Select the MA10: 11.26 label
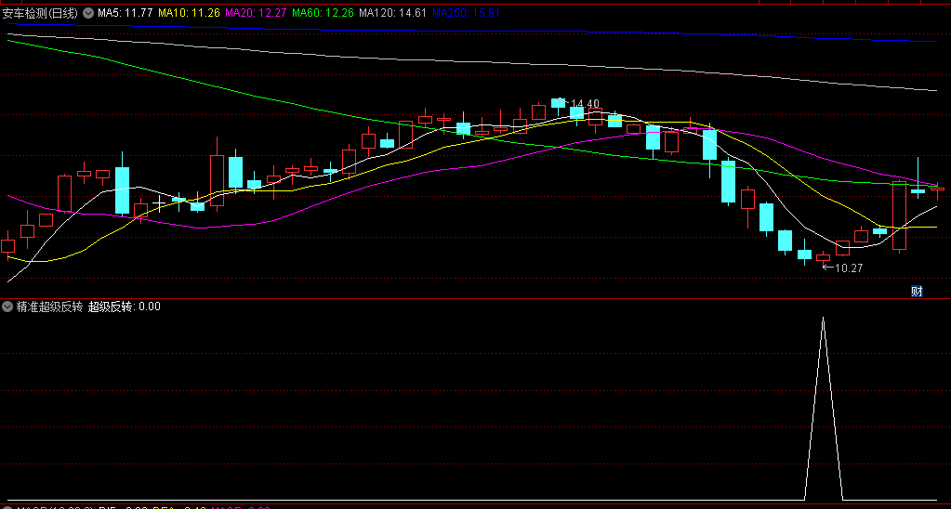 pyautogui.click(x=189, y=13)
